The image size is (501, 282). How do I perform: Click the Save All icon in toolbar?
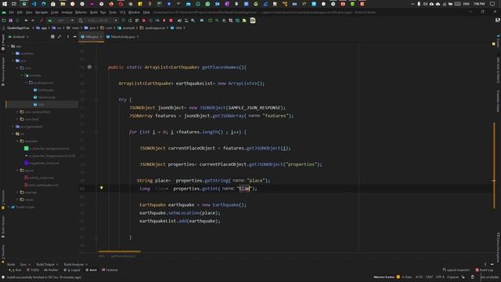click(x=10, y=20)
